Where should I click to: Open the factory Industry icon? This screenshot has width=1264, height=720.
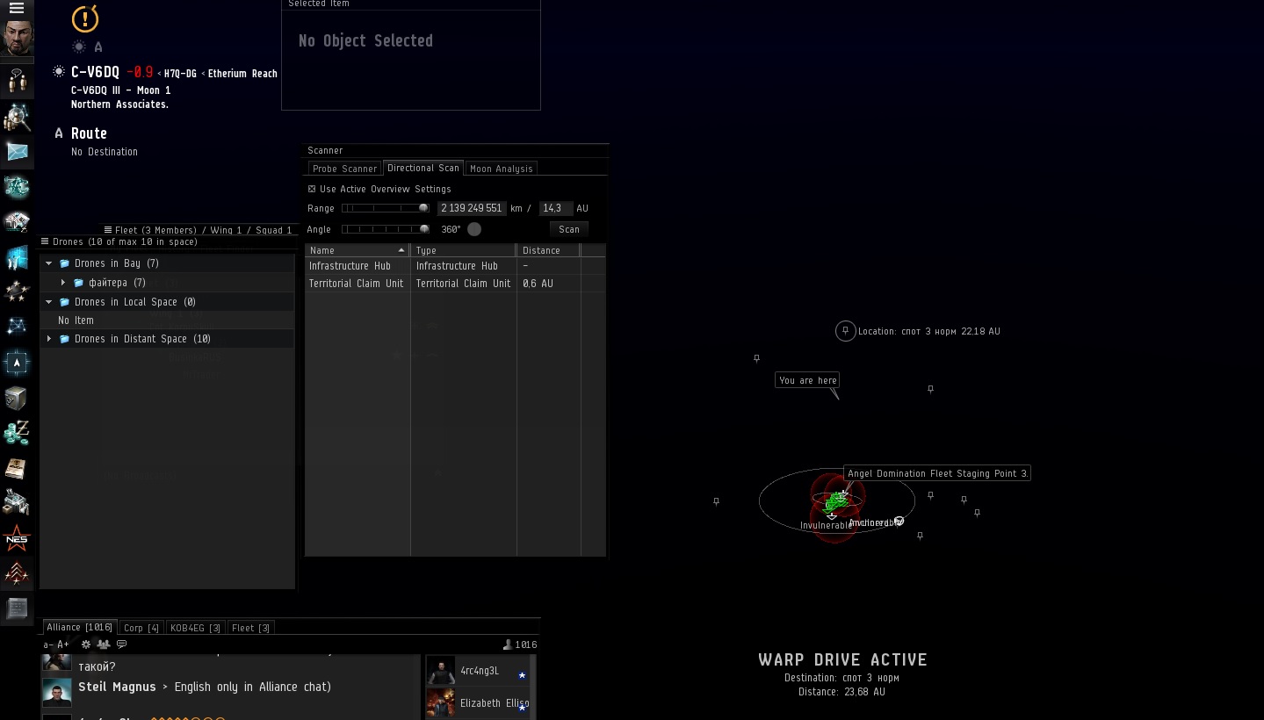click(x=17, y=503)
